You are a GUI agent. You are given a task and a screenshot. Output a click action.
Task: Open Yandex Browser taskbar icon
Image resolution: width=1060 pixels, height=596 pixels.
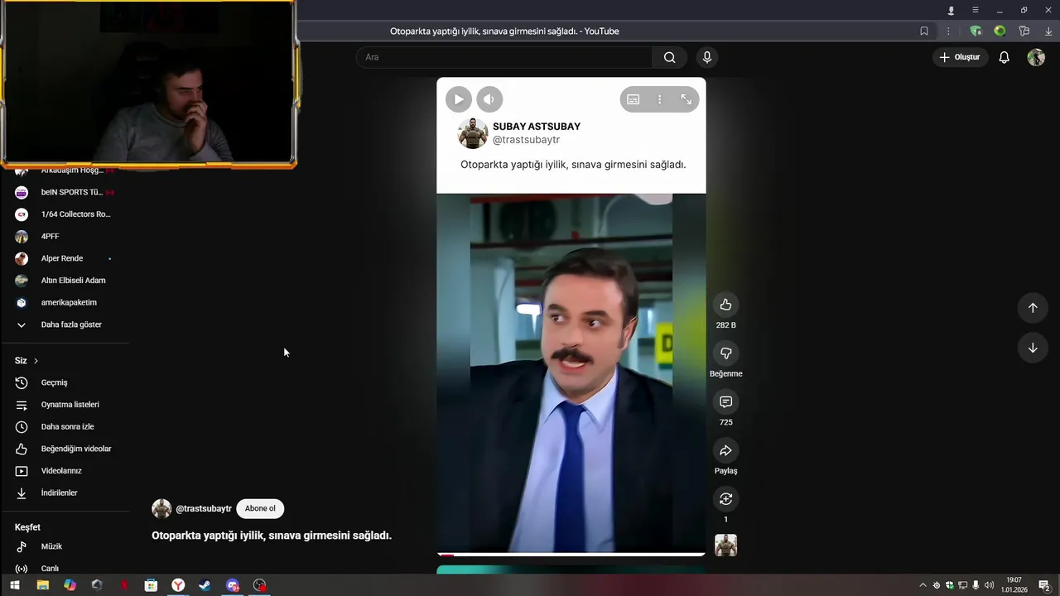tap(178, 585)
